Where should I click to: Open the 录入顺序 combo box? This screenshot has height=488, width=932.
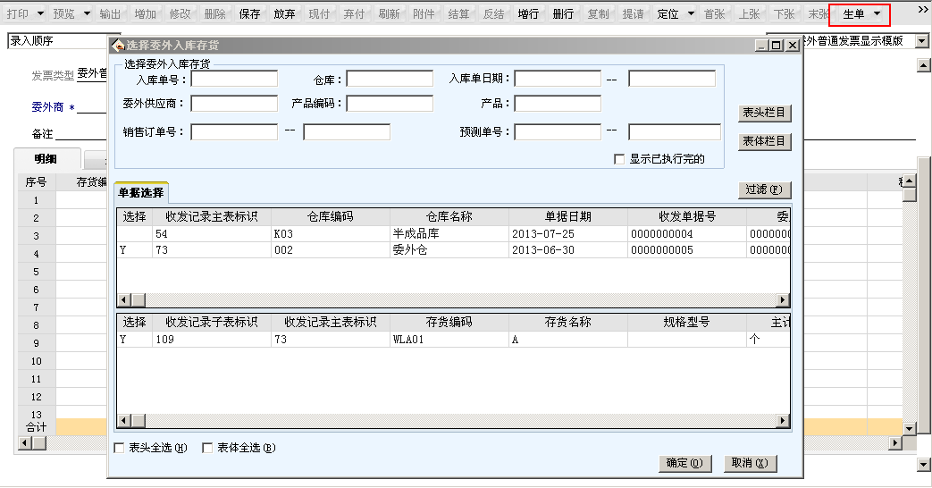64,41
